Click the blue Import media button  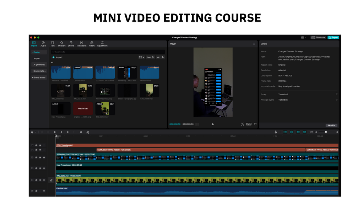[x=57, y=57]
